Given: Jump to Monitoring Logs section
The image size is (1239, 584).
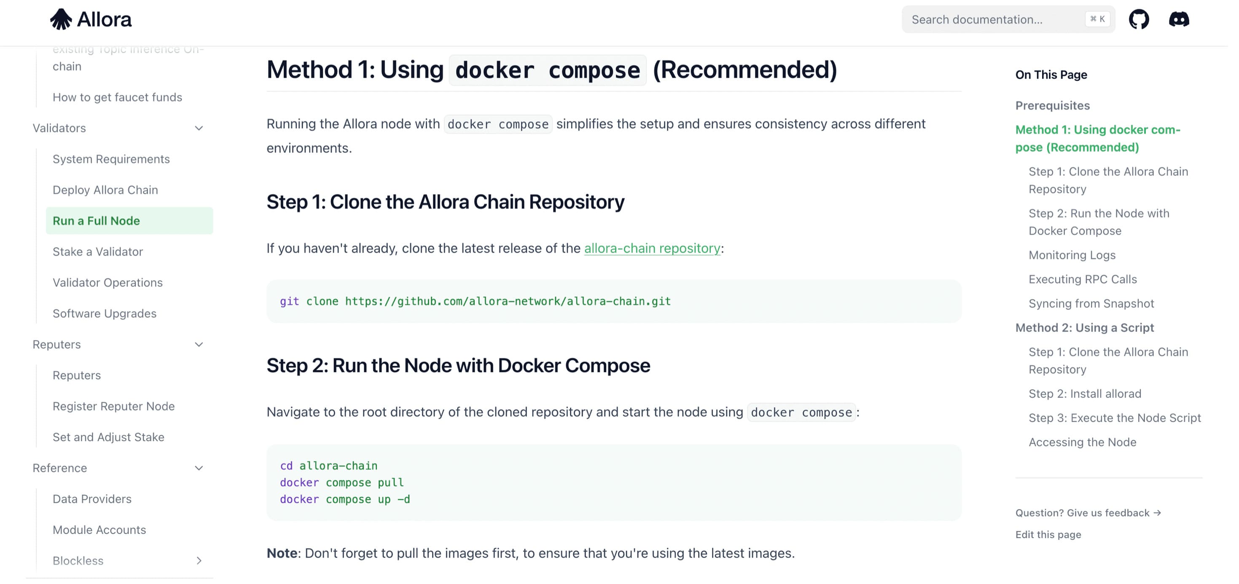Looking at the screenshot, I should pos(1072,255).
